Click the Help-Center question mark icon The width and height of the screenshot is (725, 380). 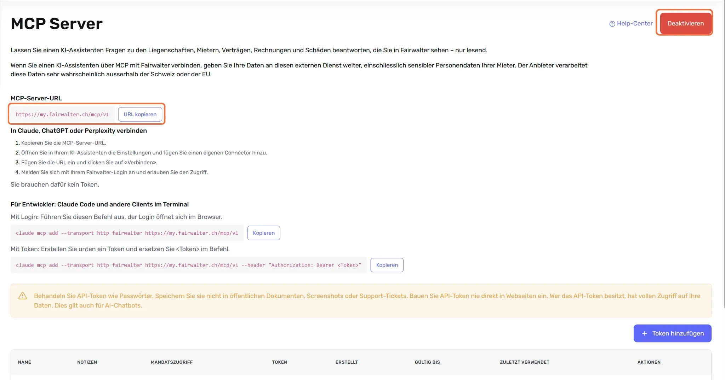click(x=612, y=24)
